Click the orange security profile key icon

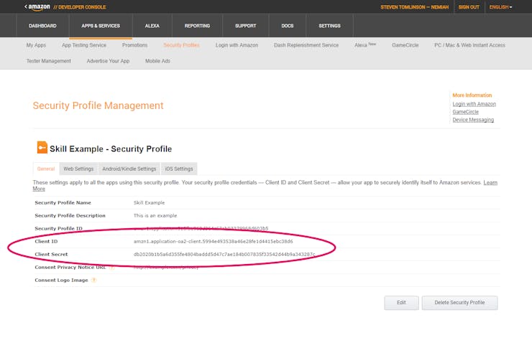tap(42, 148)
